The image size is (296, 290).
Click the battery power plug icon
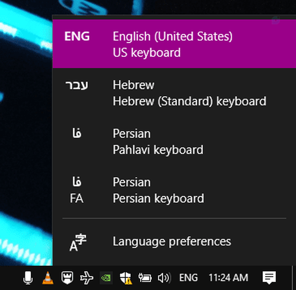click(145, 278)
